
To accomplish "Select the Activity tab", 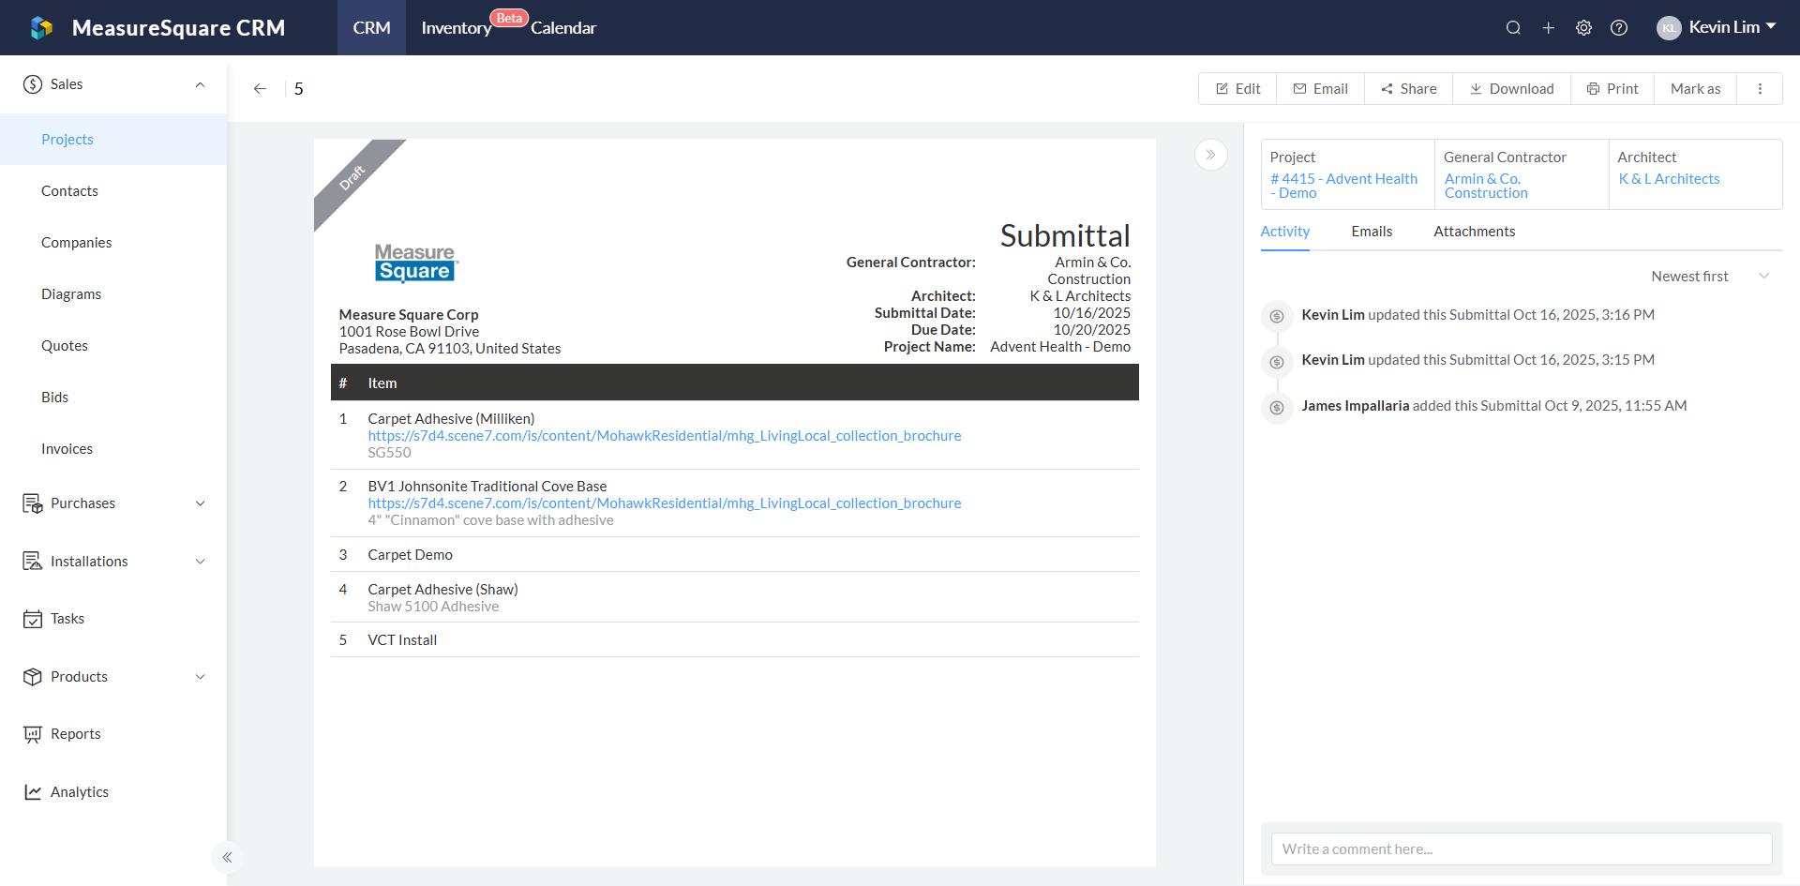I will coord(1284,232).
